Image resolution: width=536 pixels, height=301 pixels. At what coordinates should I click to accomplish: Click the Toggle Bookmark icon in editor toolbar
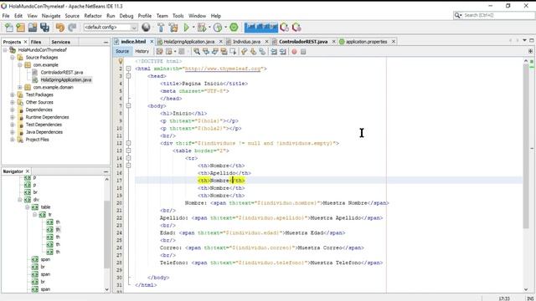coord(262,52)
